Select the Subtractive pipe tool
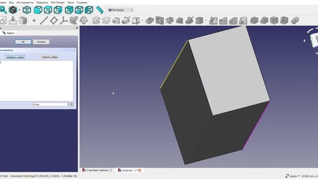Screen dimensions: 318x179 [x=189, y=20]
